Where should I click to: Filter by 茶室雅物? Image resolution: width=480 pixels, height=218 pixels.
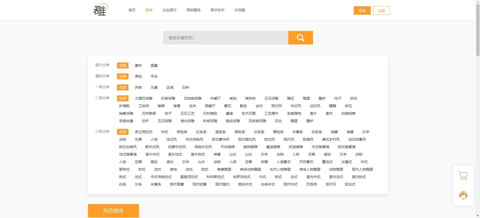[294, 113]
